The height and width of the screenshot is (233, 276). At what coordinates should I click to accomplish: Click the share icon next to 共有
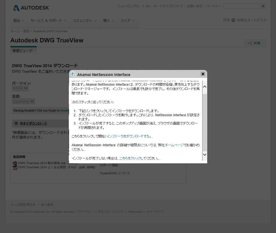250,43
